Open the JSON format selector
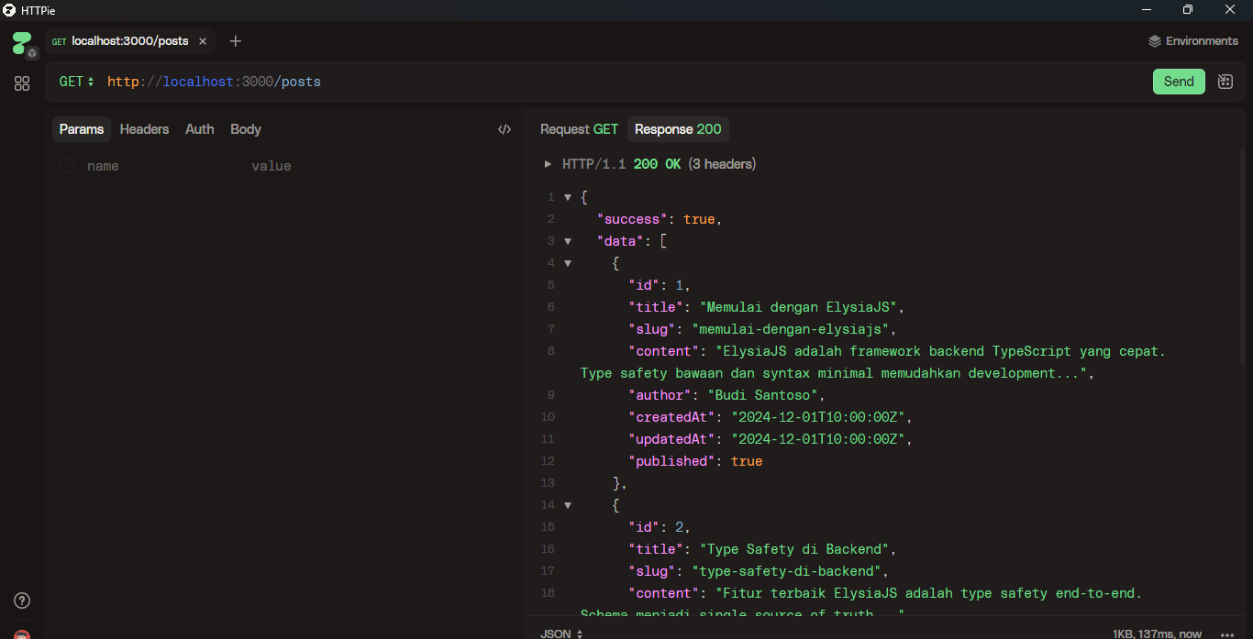The image size is (1253, 639). click(x=561, y=633)
